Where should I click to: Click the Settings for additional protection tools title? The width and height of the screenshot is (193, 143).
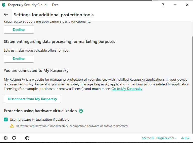click(x=54, y=15)
